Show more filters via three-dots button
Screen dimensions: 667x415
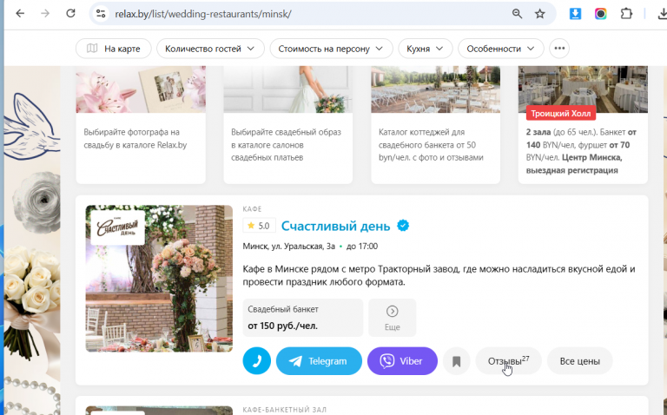559,49
